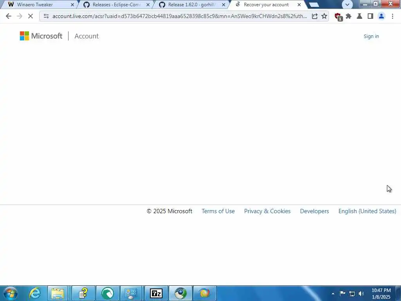Toggle the browser side panel
Viewport: 401px width, 301px height.
(370, 16)
